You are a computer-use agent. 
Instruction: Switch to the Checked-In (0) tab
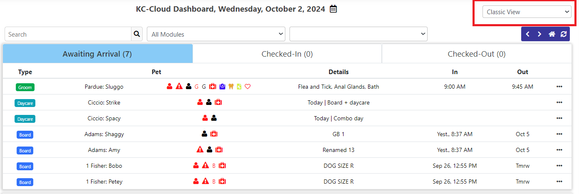pyautogui.click(x=287, y=54)
